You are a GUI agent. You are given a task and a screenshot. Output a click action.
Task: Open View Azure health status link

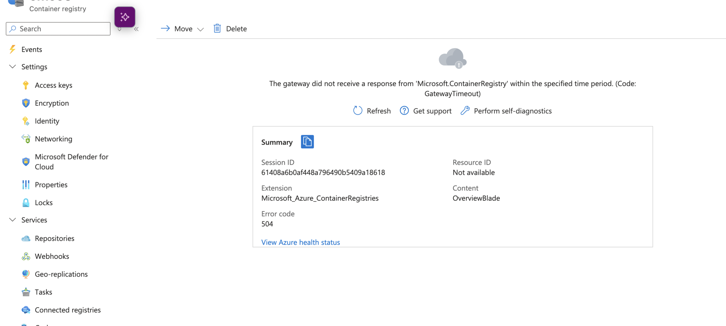[x=300, y=242]
